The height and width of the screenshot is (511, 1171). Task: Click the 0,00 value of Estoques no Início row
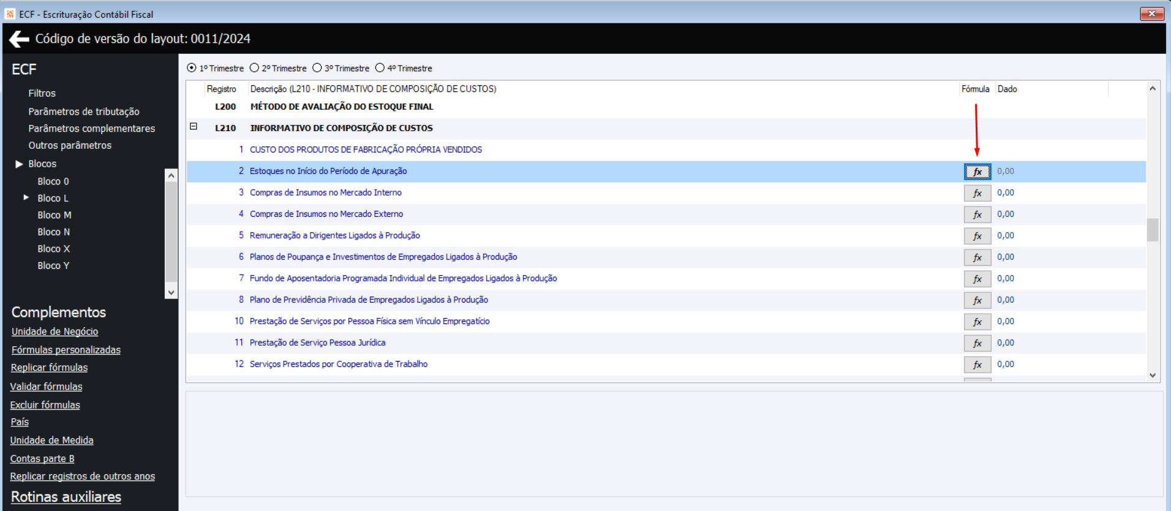[x=1005, y=171]
